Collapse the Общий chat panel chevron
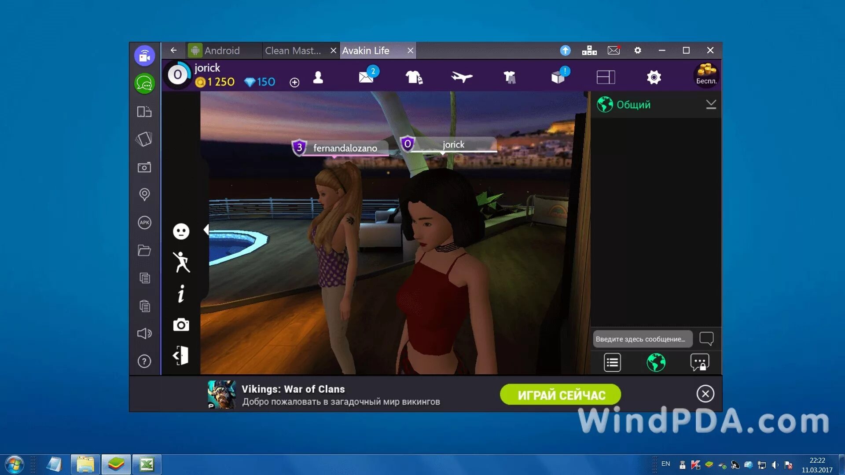The image size is (845, 475). 711,104
